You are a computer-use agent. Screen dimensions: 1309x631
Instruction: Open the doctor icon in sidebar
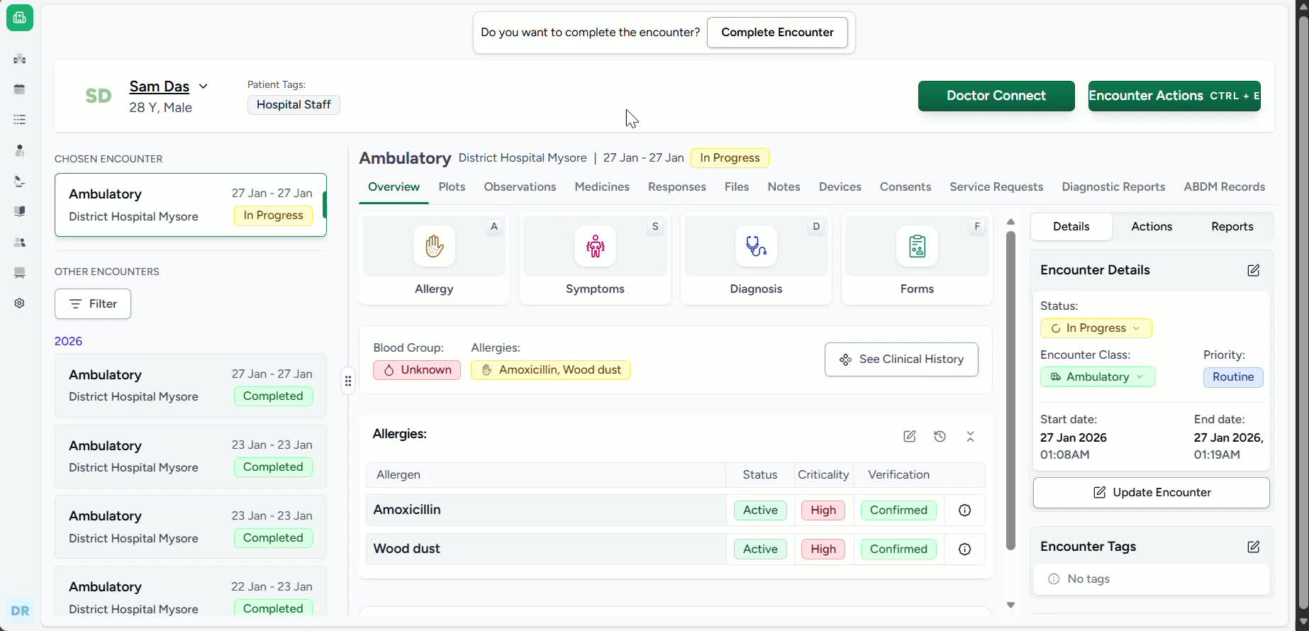(20, 150)
